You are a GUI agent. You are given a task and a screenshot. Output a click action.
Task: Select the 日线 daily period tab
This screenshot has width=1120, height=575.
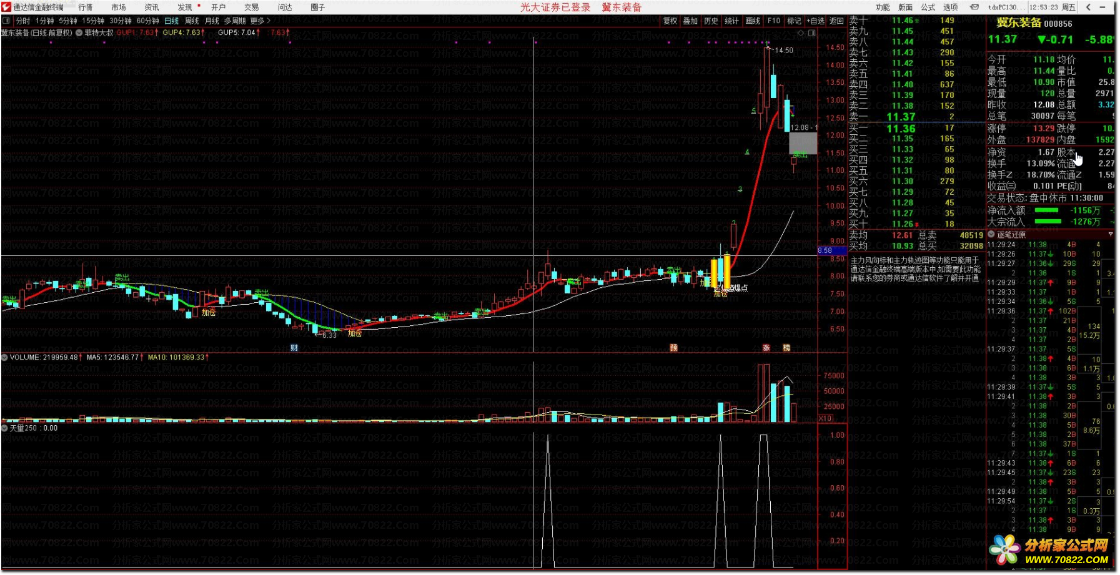click(x=171, y=21)
